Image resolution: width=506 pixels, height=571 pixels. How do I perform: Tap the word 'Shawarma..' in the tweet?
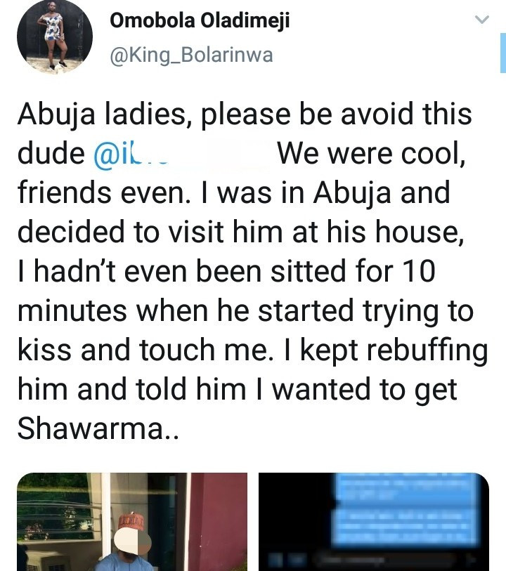click(x=98, y=429)
